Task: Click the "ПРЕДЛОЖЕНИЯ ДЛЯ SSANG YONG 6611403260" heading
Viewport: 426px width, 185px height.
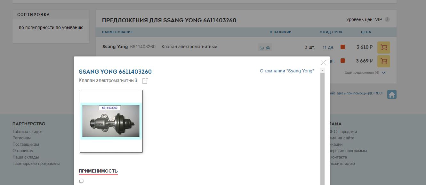Action: point(169,20)
